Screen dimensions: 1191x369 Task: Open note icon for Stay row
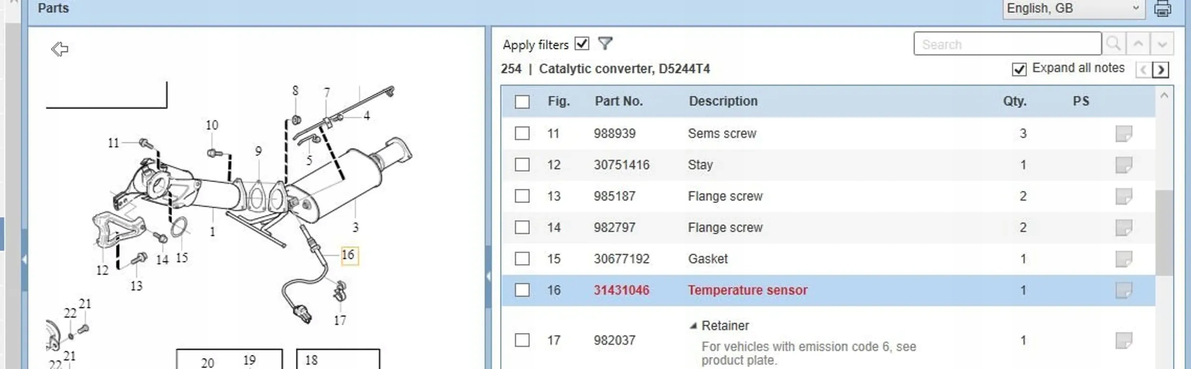pos(1124,165)
